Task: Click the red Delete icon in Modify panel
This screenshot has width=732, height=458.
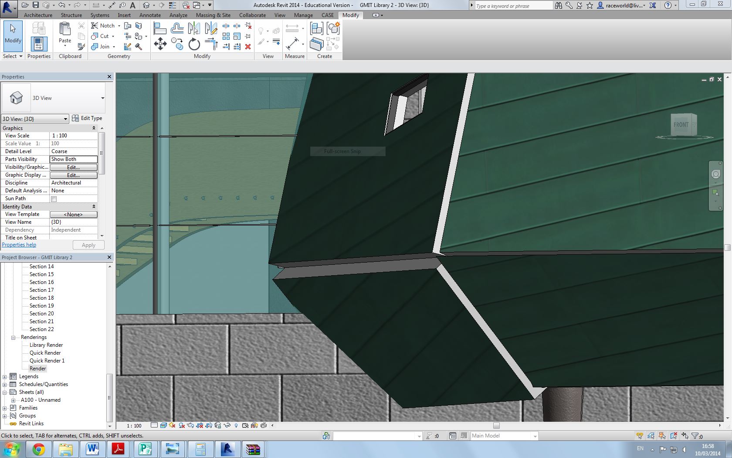Action: (248, 47)
